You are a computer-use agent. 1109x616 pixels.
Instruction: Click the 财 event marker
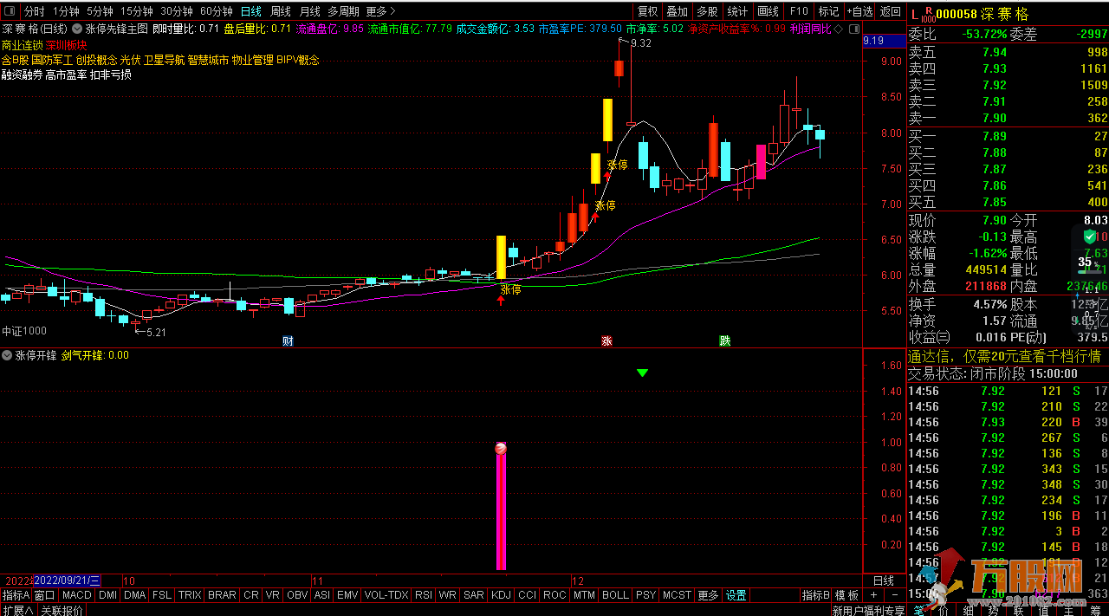pos(288,340)
